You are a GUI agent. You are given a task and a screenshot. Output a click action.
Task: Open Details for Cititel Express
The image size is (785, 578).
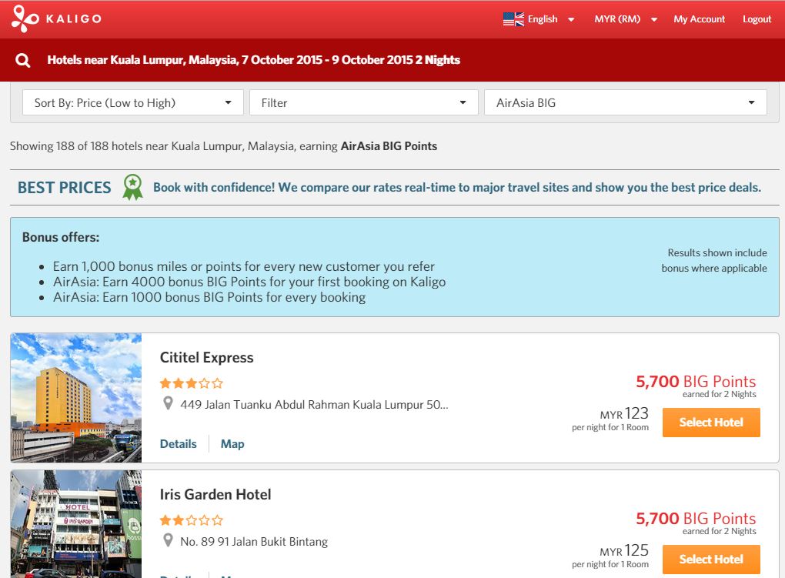point(178,443)
